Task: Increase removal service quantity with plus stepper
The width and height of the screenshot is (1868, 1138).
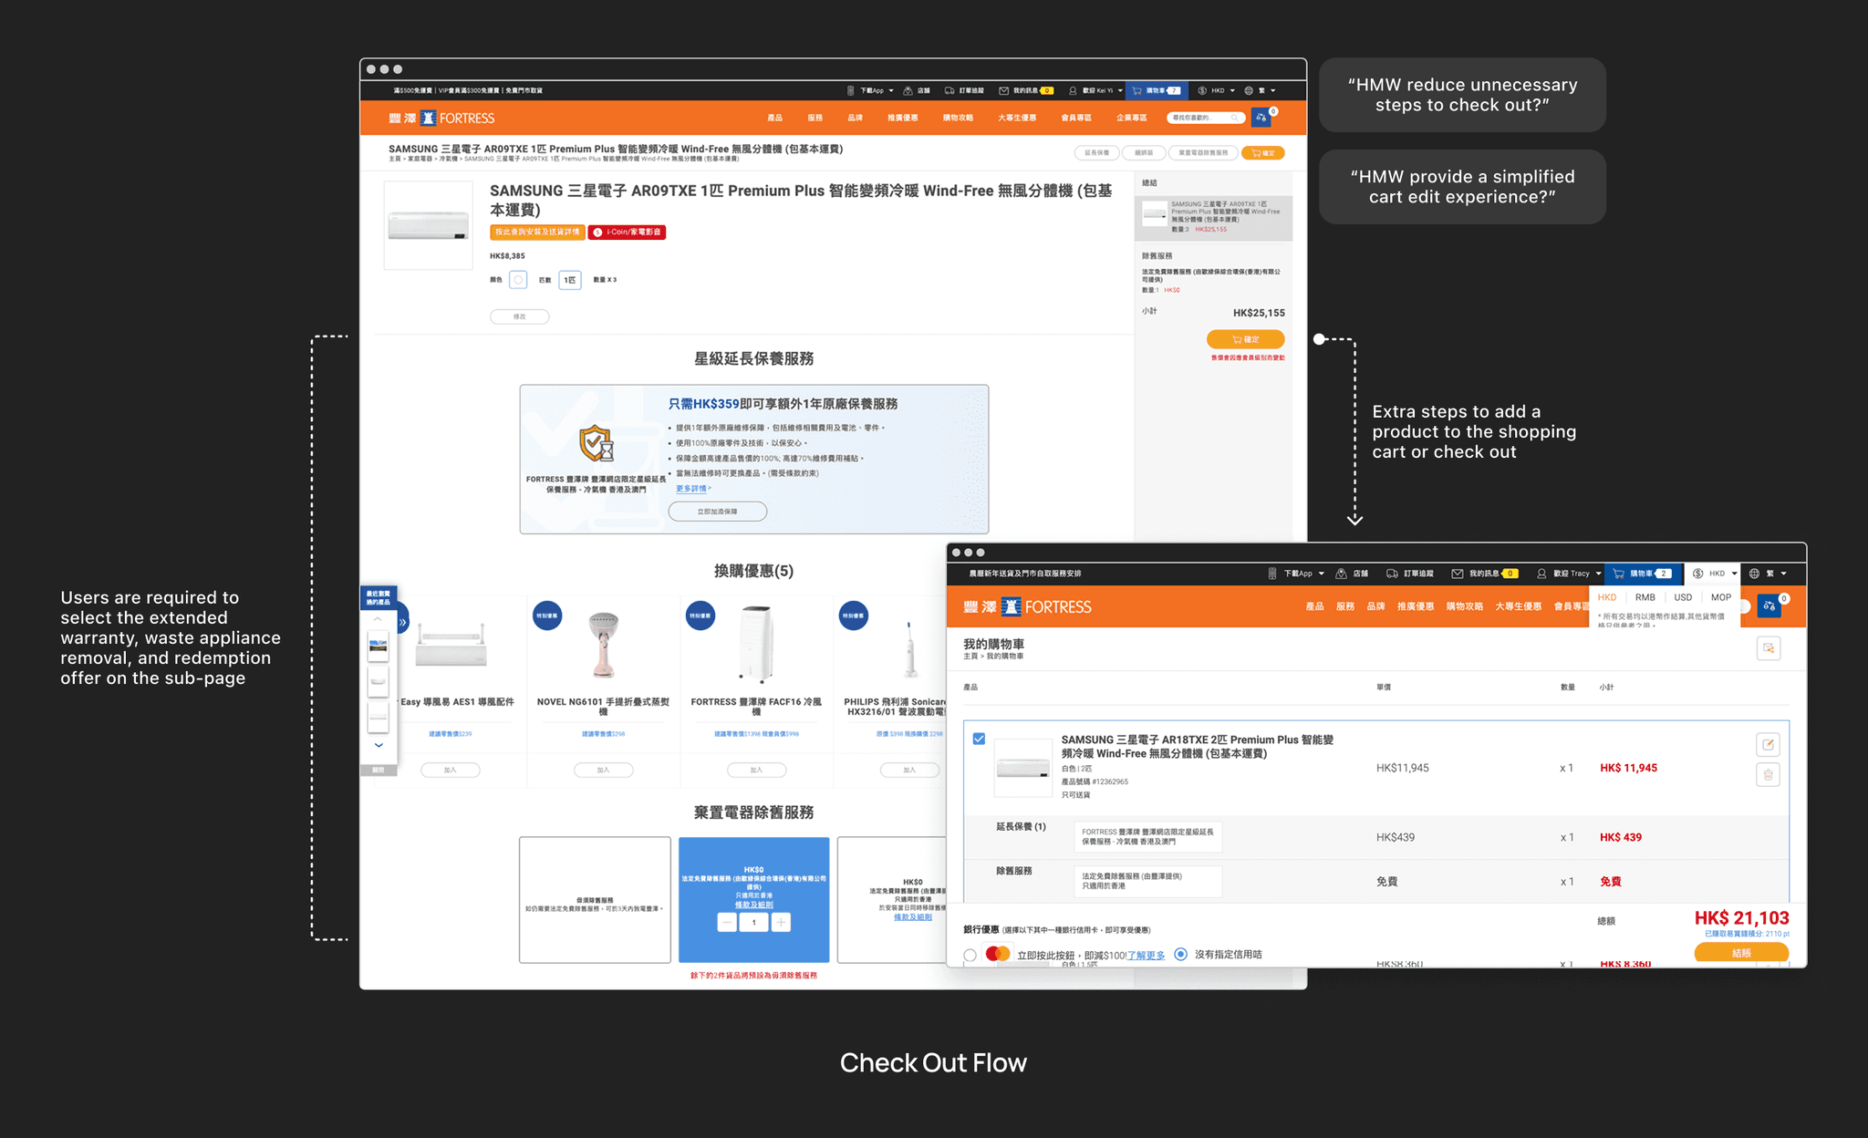Action: 781,922
